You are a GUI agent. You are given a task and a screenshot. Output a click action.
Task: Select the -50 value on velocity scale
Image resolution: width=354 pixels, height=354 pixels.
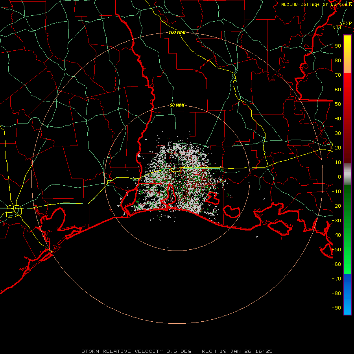coord(336,250)
